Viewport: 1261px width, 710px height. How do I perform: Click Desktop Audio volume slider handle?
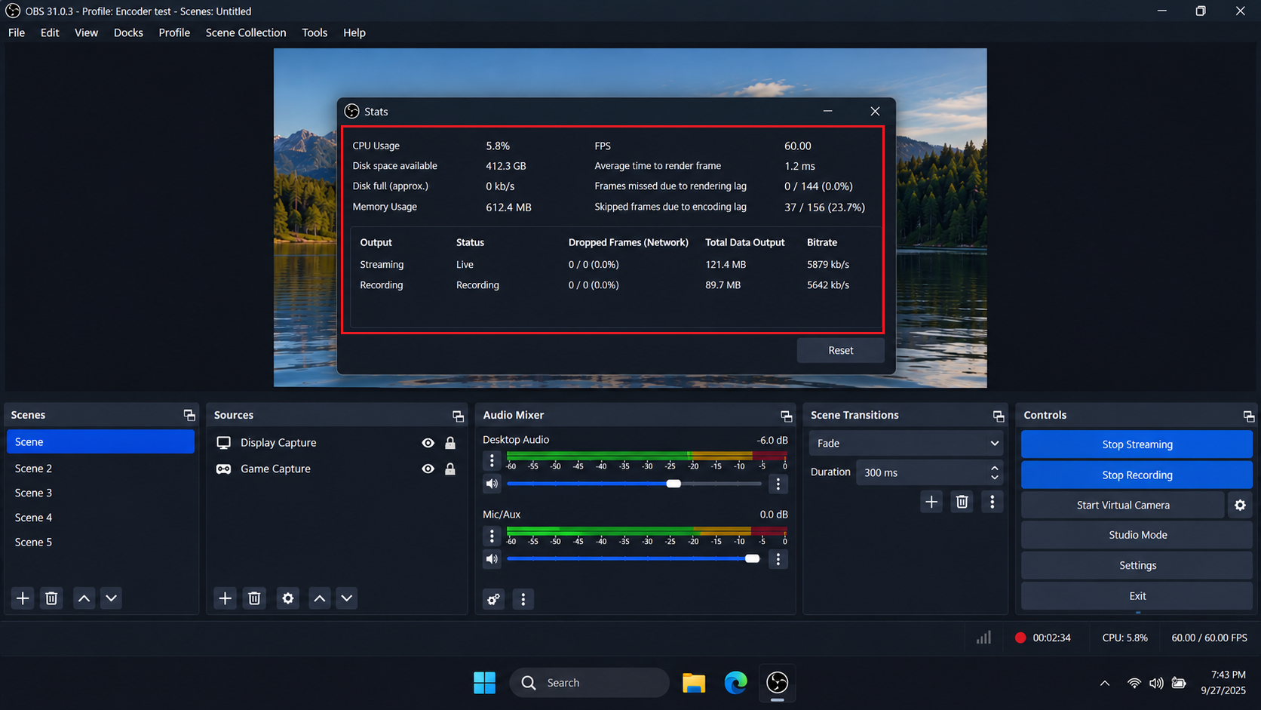[x=673, y=484]
